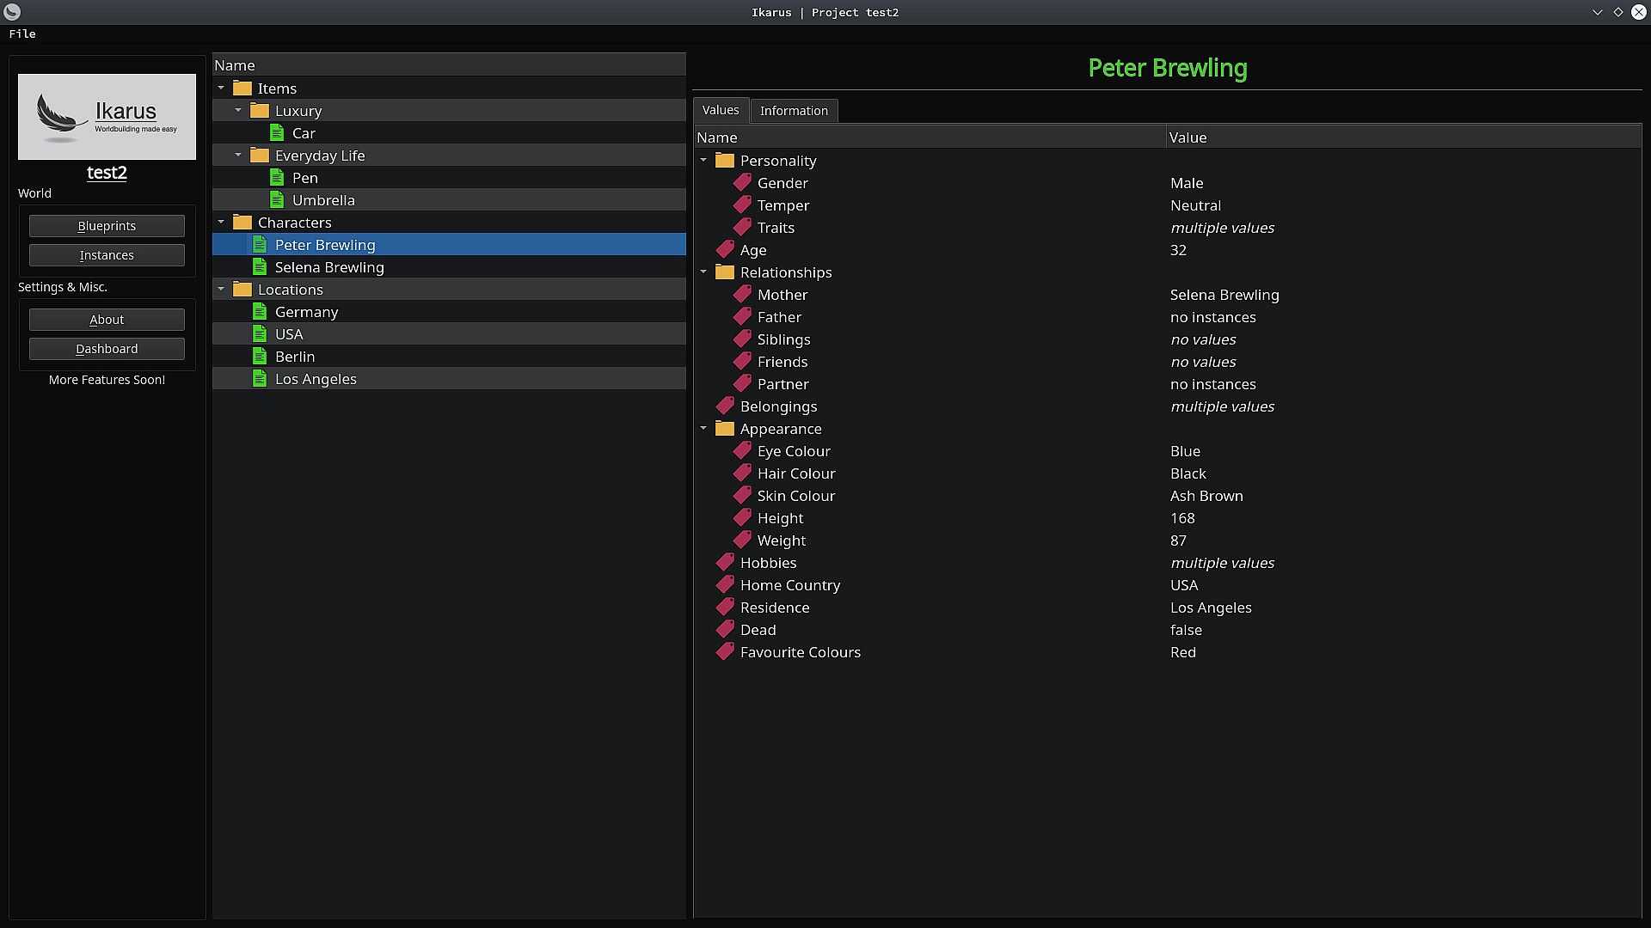This screenshot has height=928, width=1651.
Task: Click the green document icon beside Car
Action: [x=276, y=133]
